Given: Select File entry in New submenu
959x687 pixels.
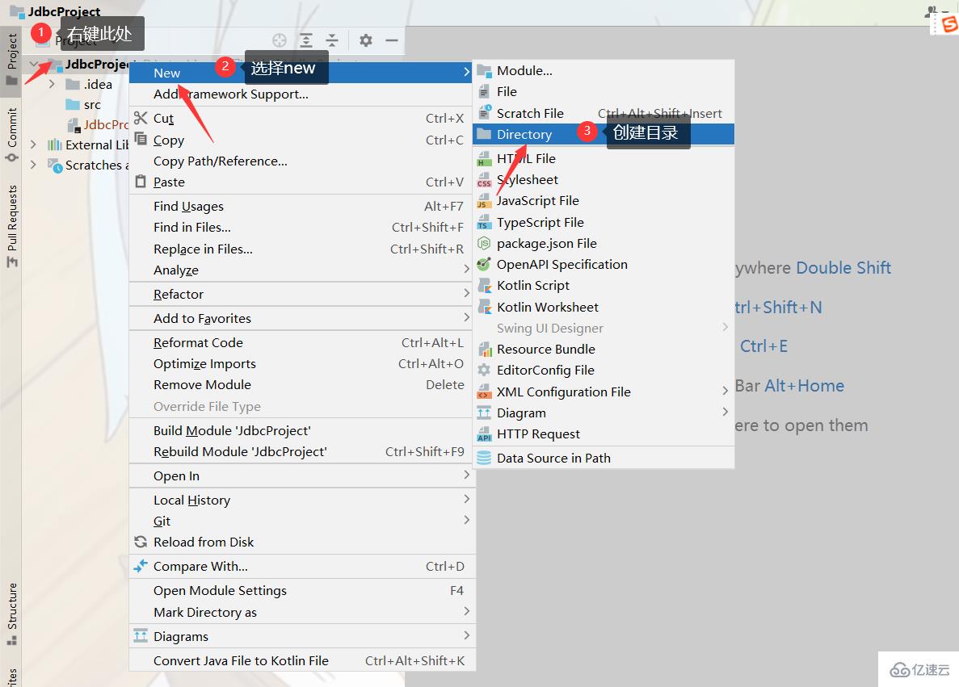Looking at the screenshot, I should point(604,92).
